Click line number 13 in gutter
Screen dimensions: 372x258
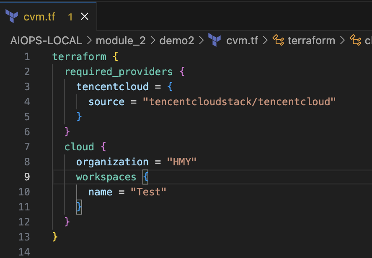pyautogui.click(x=24, y=237)
